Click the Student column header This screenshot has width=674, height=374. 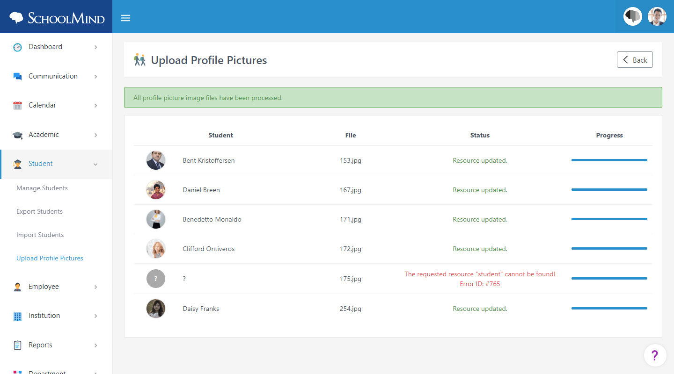[220, 135]
